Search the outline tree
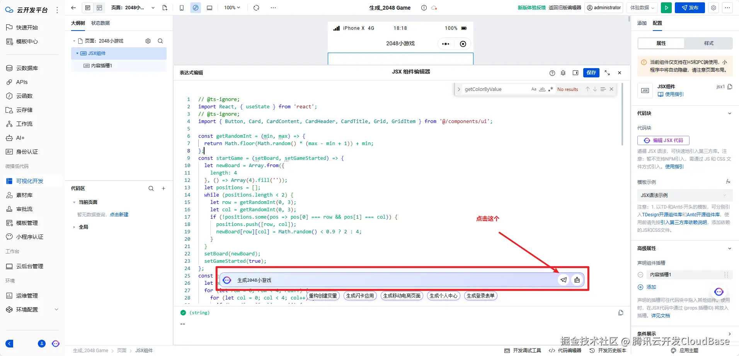Screen dimensions: 739x356 tap(160, 41)
